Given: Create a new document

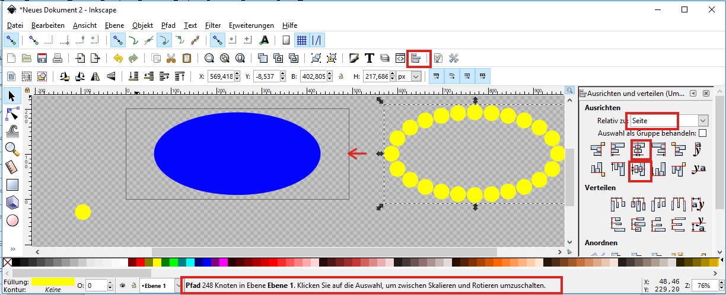Looking at the screenshot, I should coord(11,58).
